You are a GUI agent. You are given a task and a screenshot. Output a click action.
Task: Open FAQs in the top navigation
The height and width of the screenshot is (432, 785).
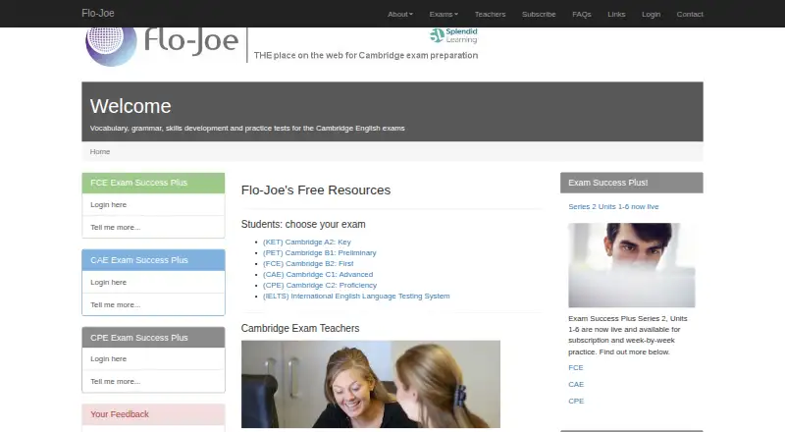pyautogui.click(x=582, y=14)
